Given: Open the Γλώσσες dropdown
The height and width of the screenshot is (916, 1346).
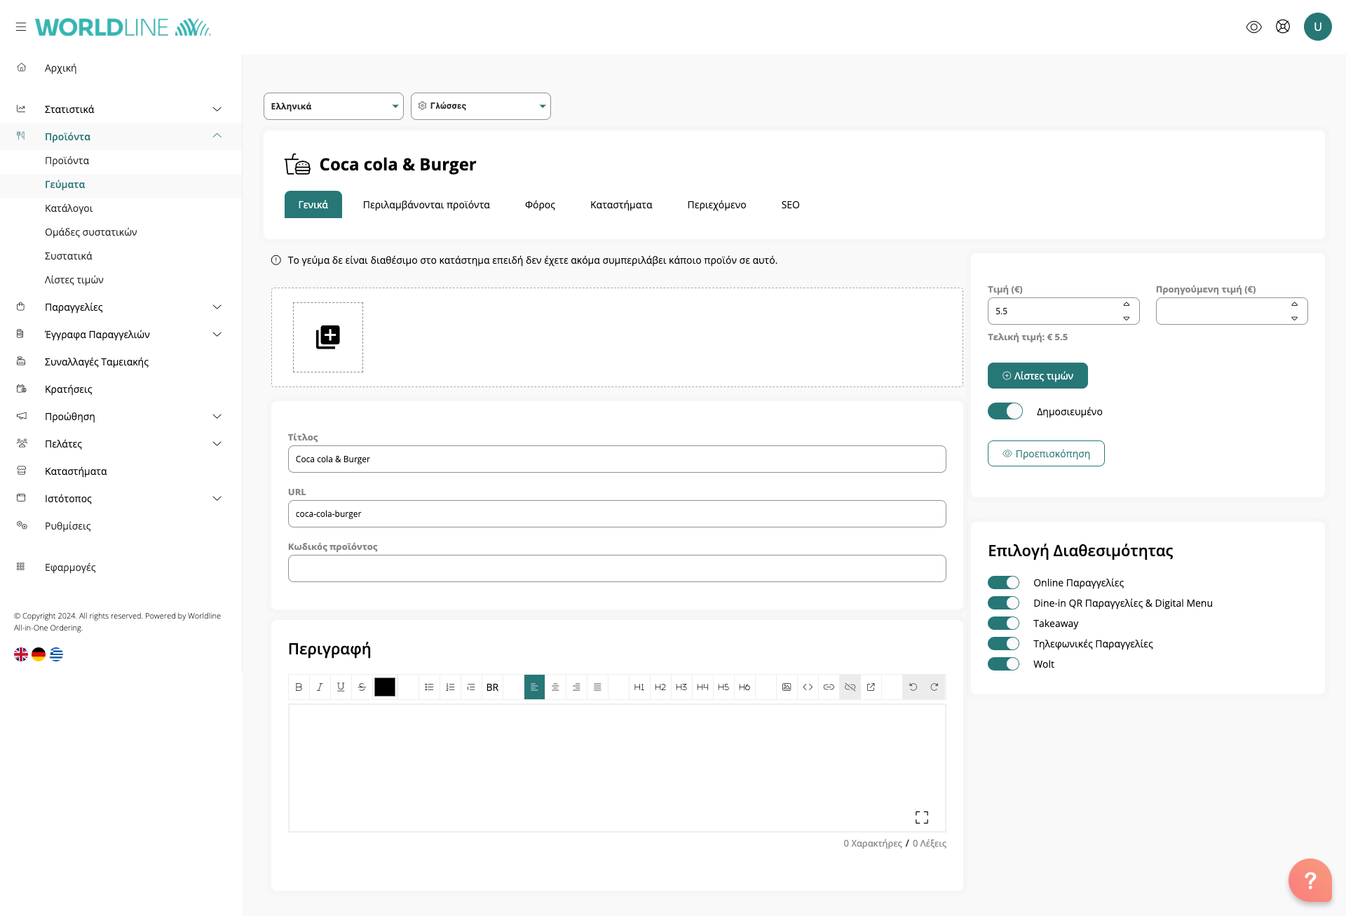Looking at the screenshot, I should click(481, 107).
